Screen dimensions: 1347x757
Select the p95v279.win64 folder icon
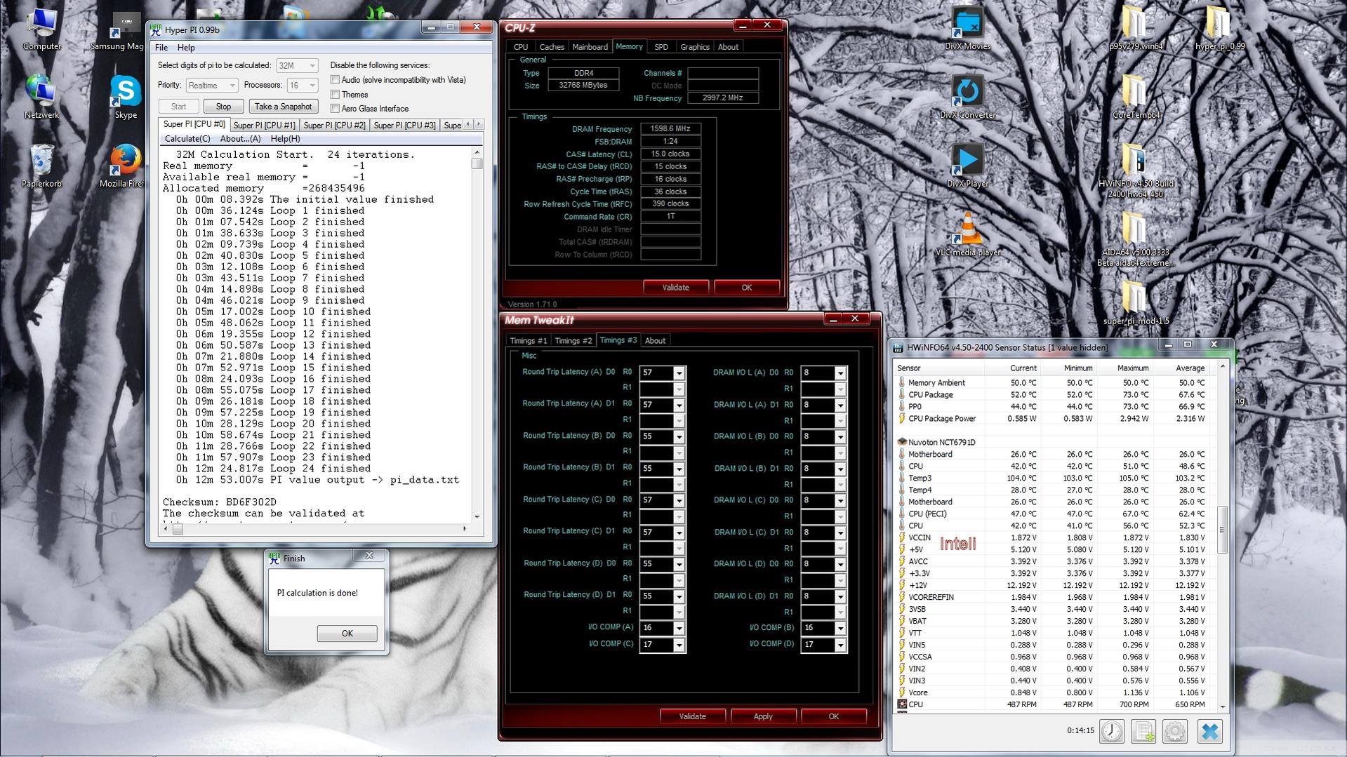pos(1135,28)
